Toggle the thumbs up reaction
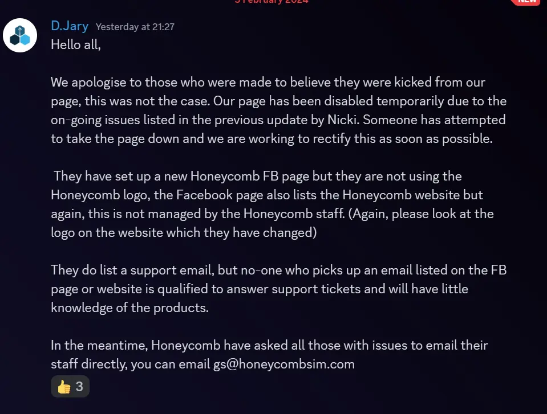The width and height of the screenshot is (547, 414). (x=71, y=387)
